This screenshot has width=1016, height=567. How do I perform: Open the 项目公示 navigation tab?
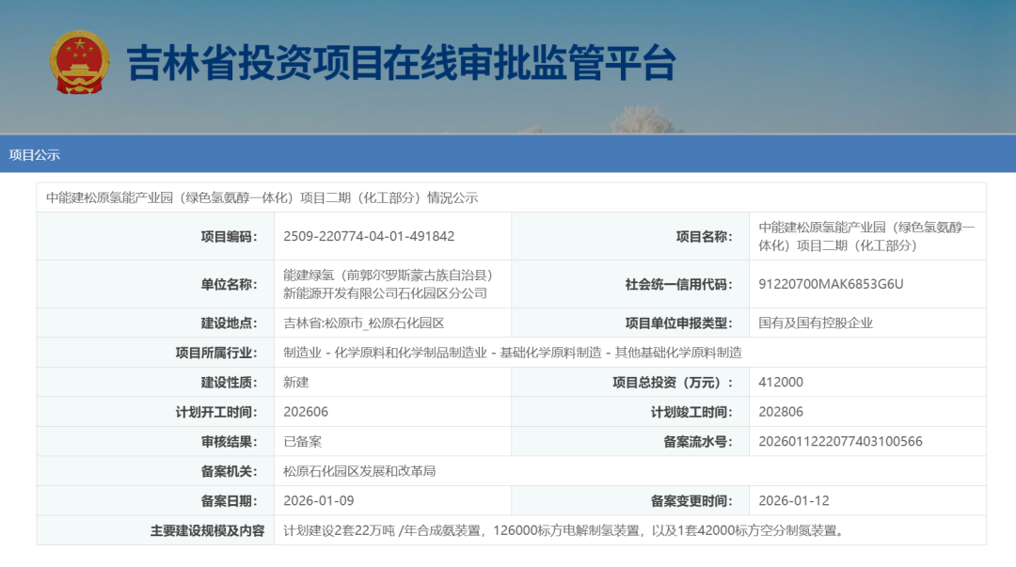click(33, 152)
